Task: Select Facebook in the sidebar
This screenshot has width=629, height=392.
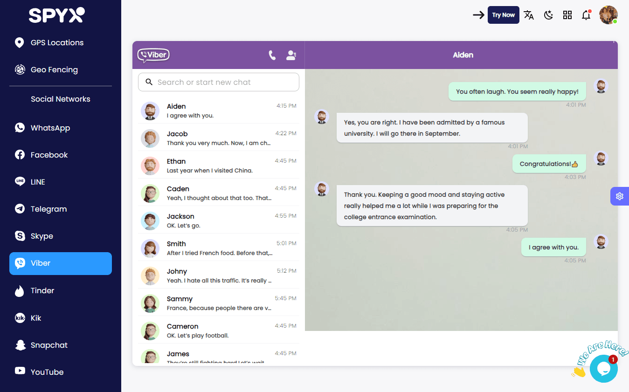Action: [61, 155]
